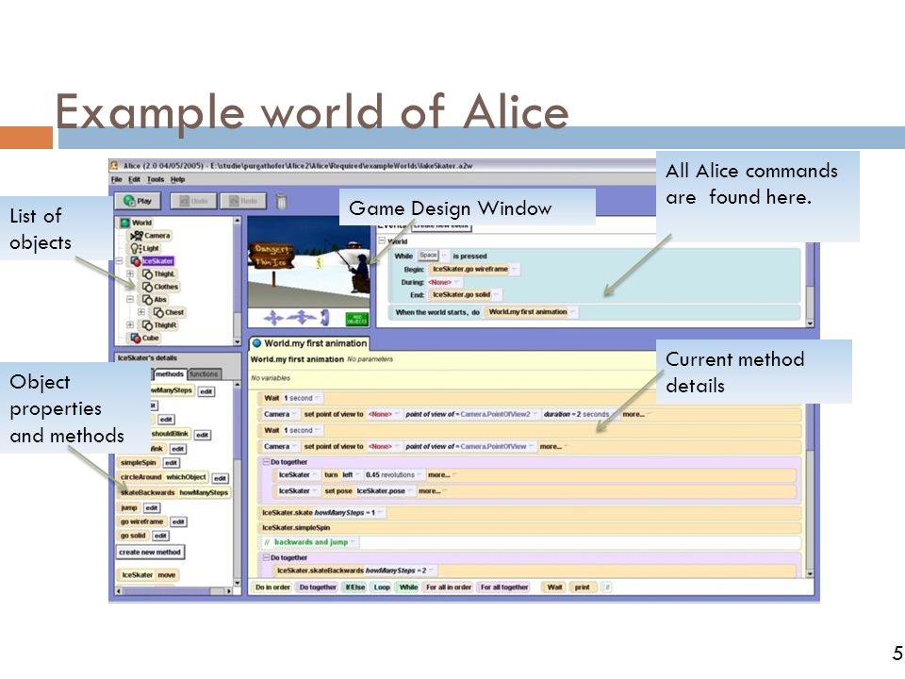This screenshot has width=905, height=679.
Task: Click the green Play button
Action: pos(138,201)
